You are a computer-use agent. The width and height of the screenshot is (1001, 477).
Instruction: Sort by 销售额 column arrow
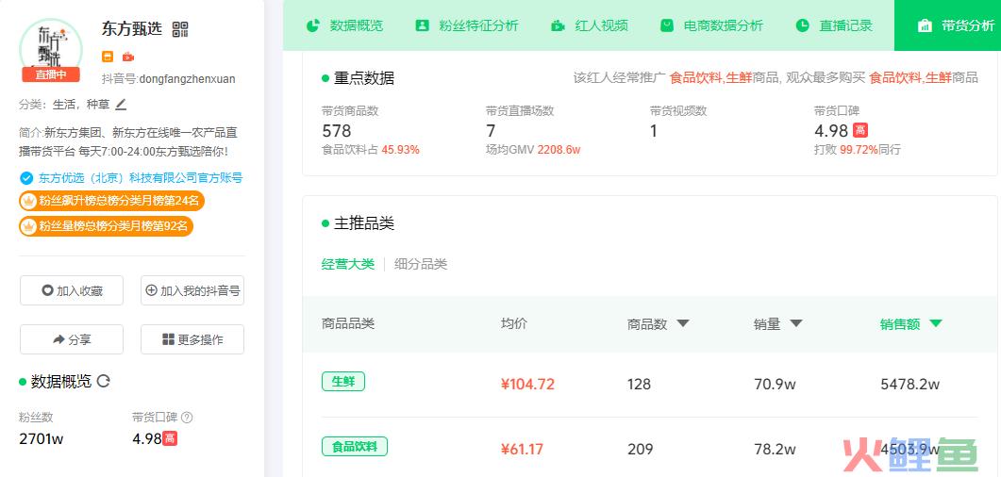[x=936, y=323]
